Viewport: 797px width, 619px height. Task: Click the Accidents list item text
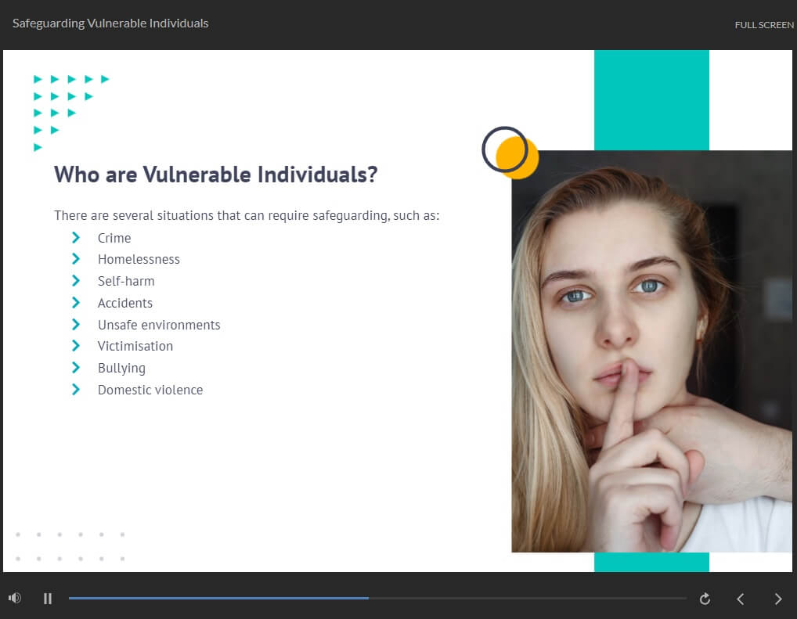125,304
